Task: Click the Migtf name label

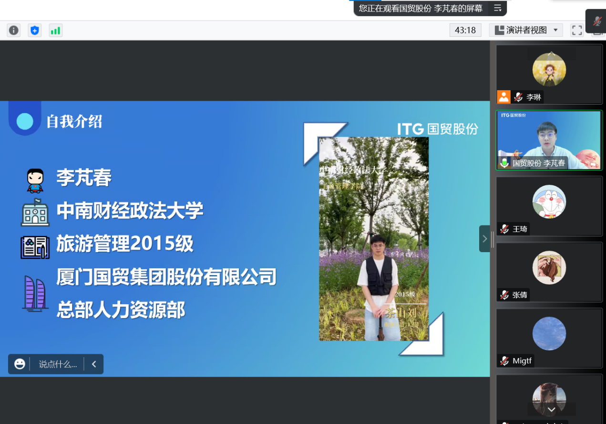Action: pos(522,361)
